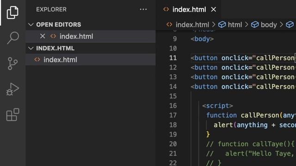
Task: Close index.html in Open Editors list
Action: [43, 36]
